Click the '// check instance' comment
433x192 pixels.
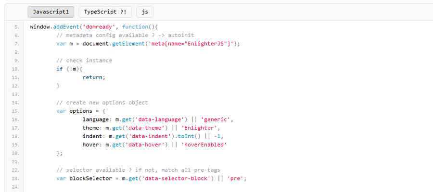[x=84, y=60]
